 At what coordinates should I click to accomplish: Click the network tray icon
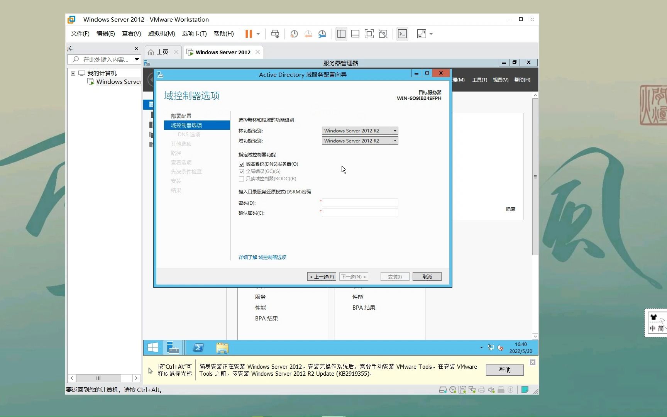click(x=491, y=347)
